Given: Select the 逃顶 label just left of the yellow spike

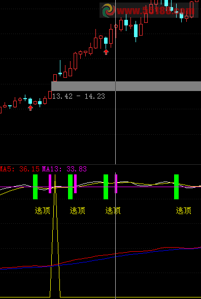Looking at the screenshot, I should coord(43,211).
